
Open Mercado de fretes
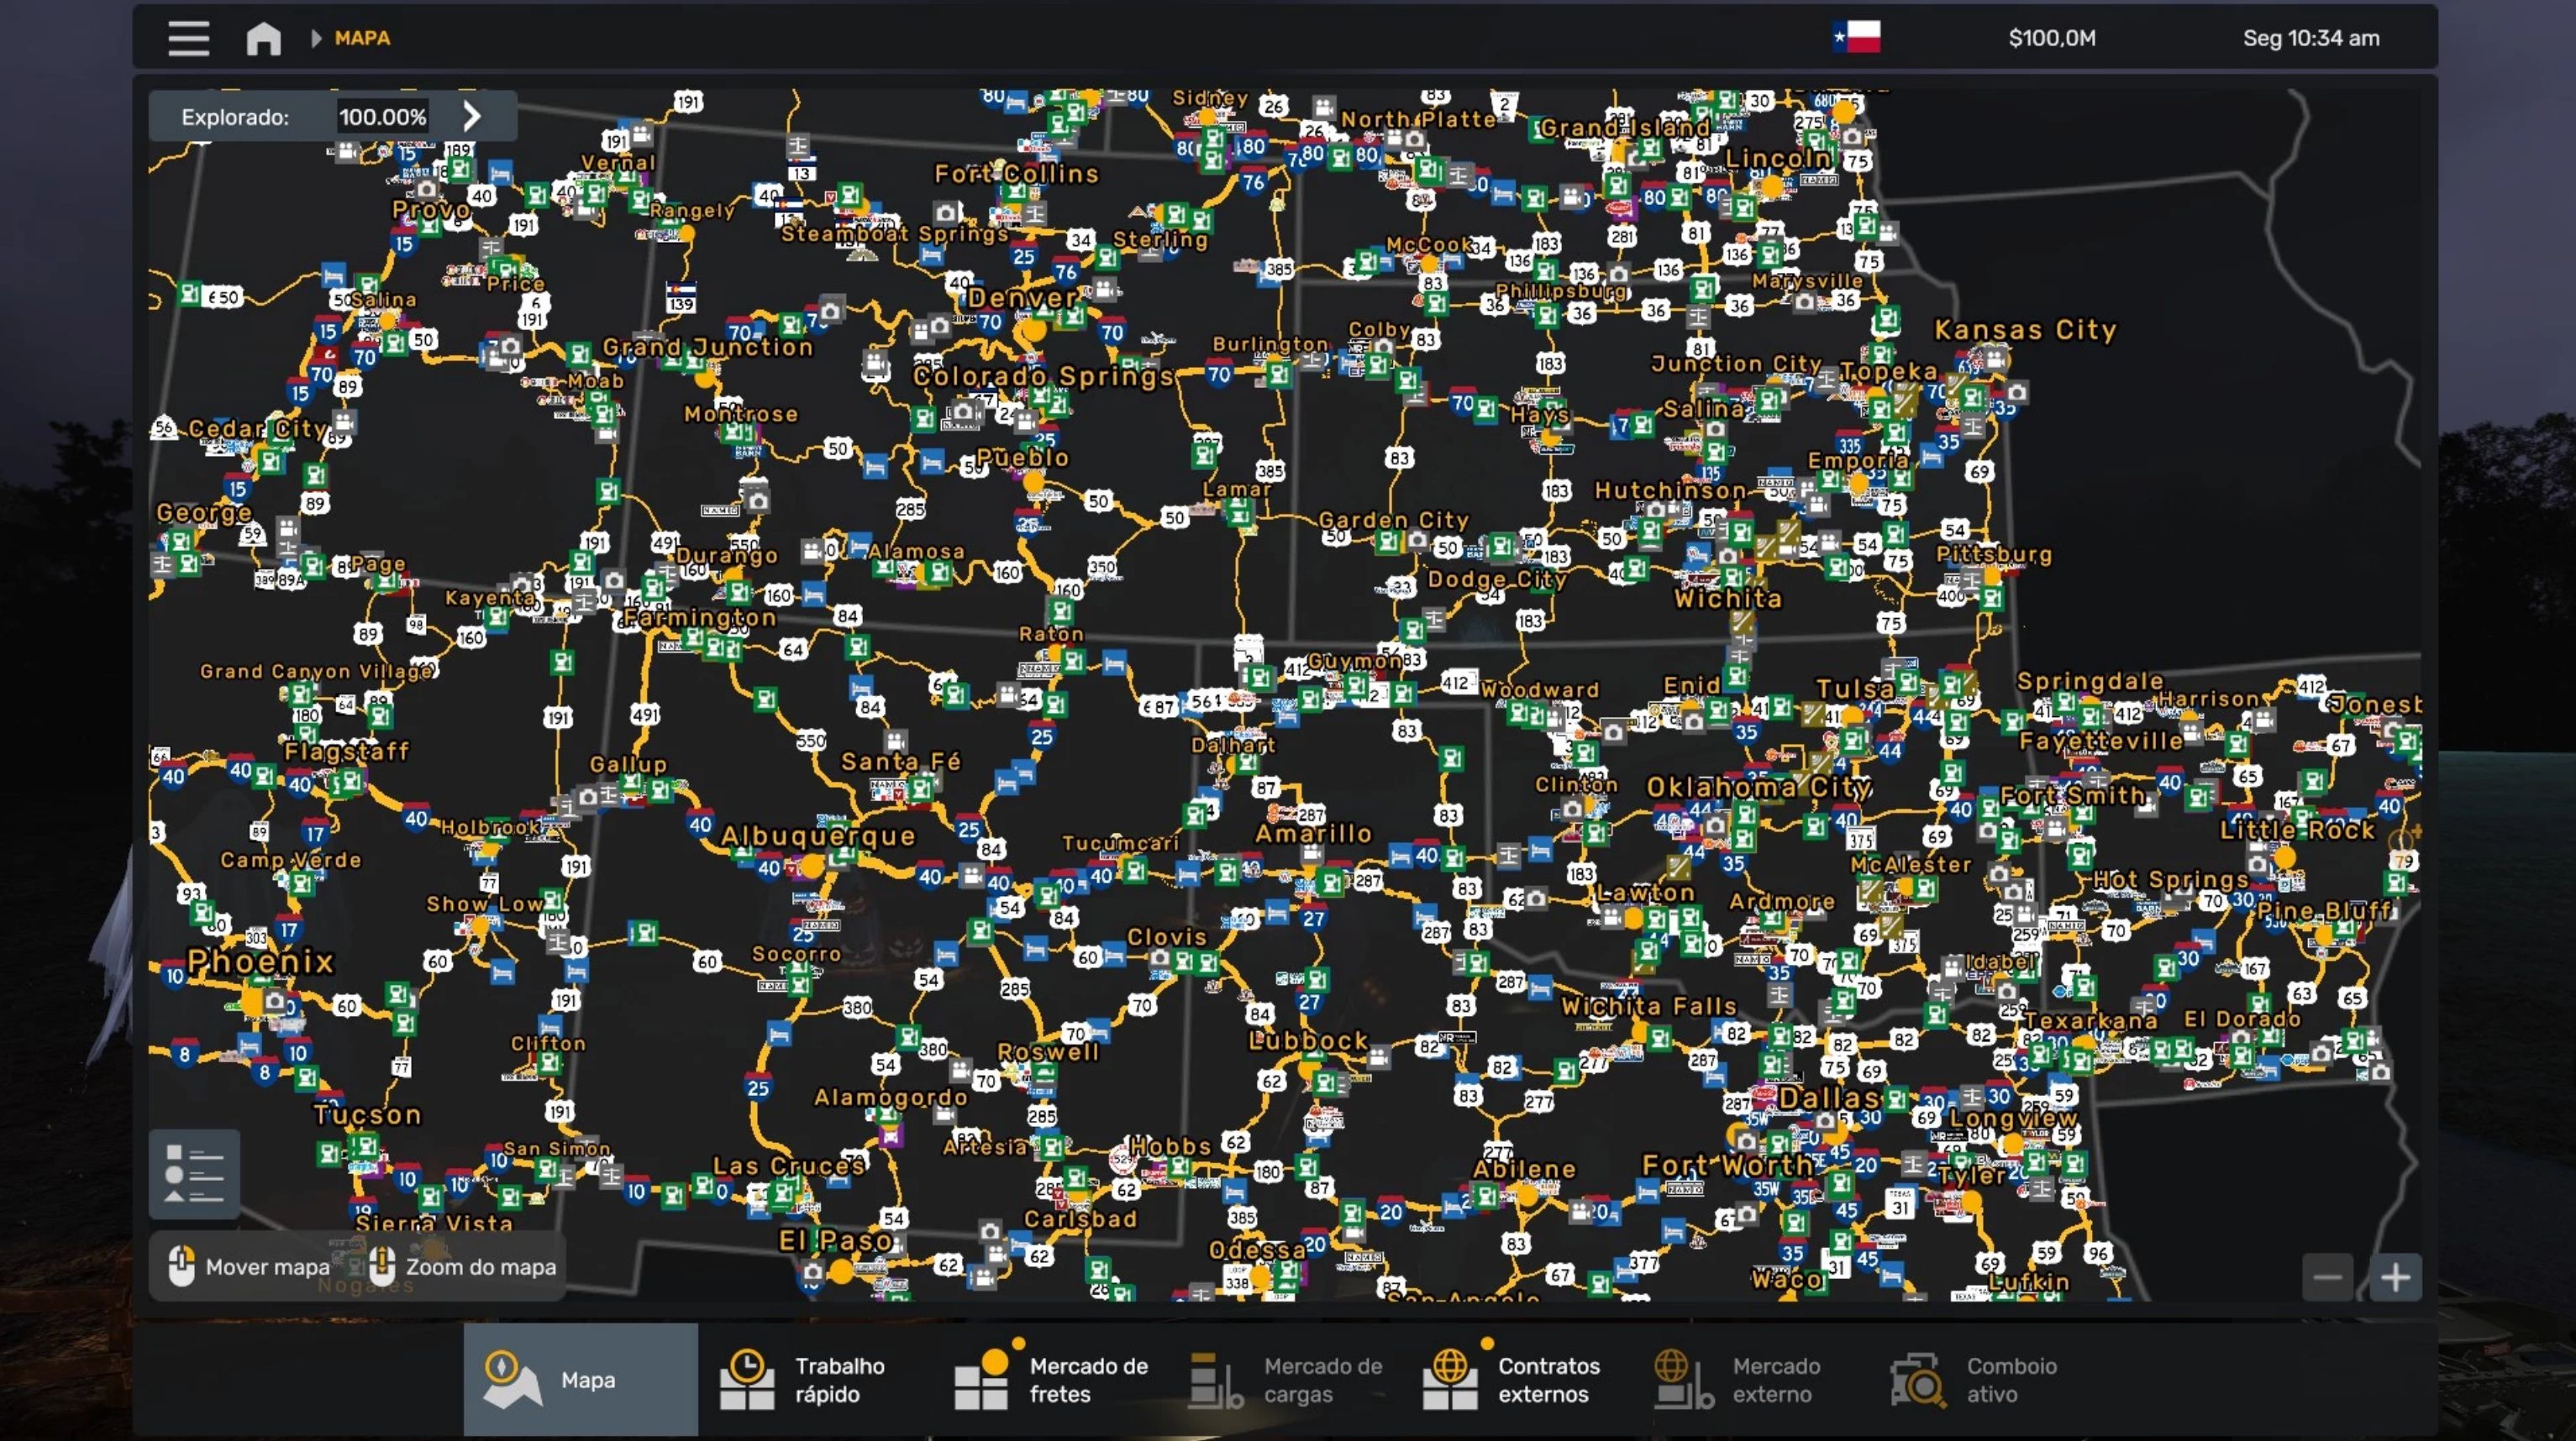(1052, 1379)
